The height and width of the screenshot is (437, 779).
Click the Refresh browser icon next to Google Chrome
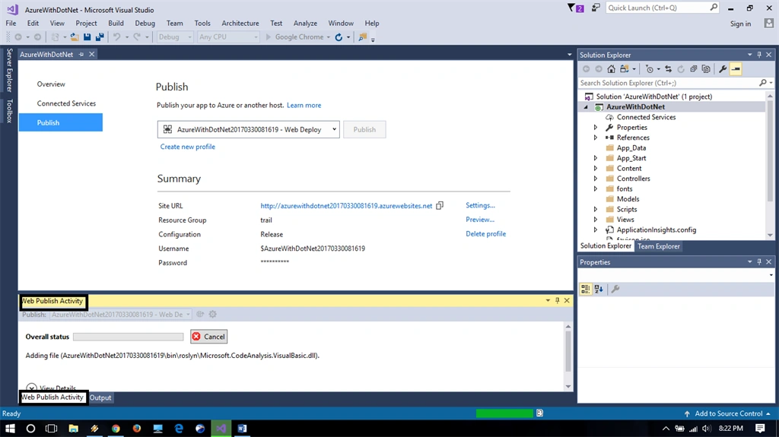[339, 36]
